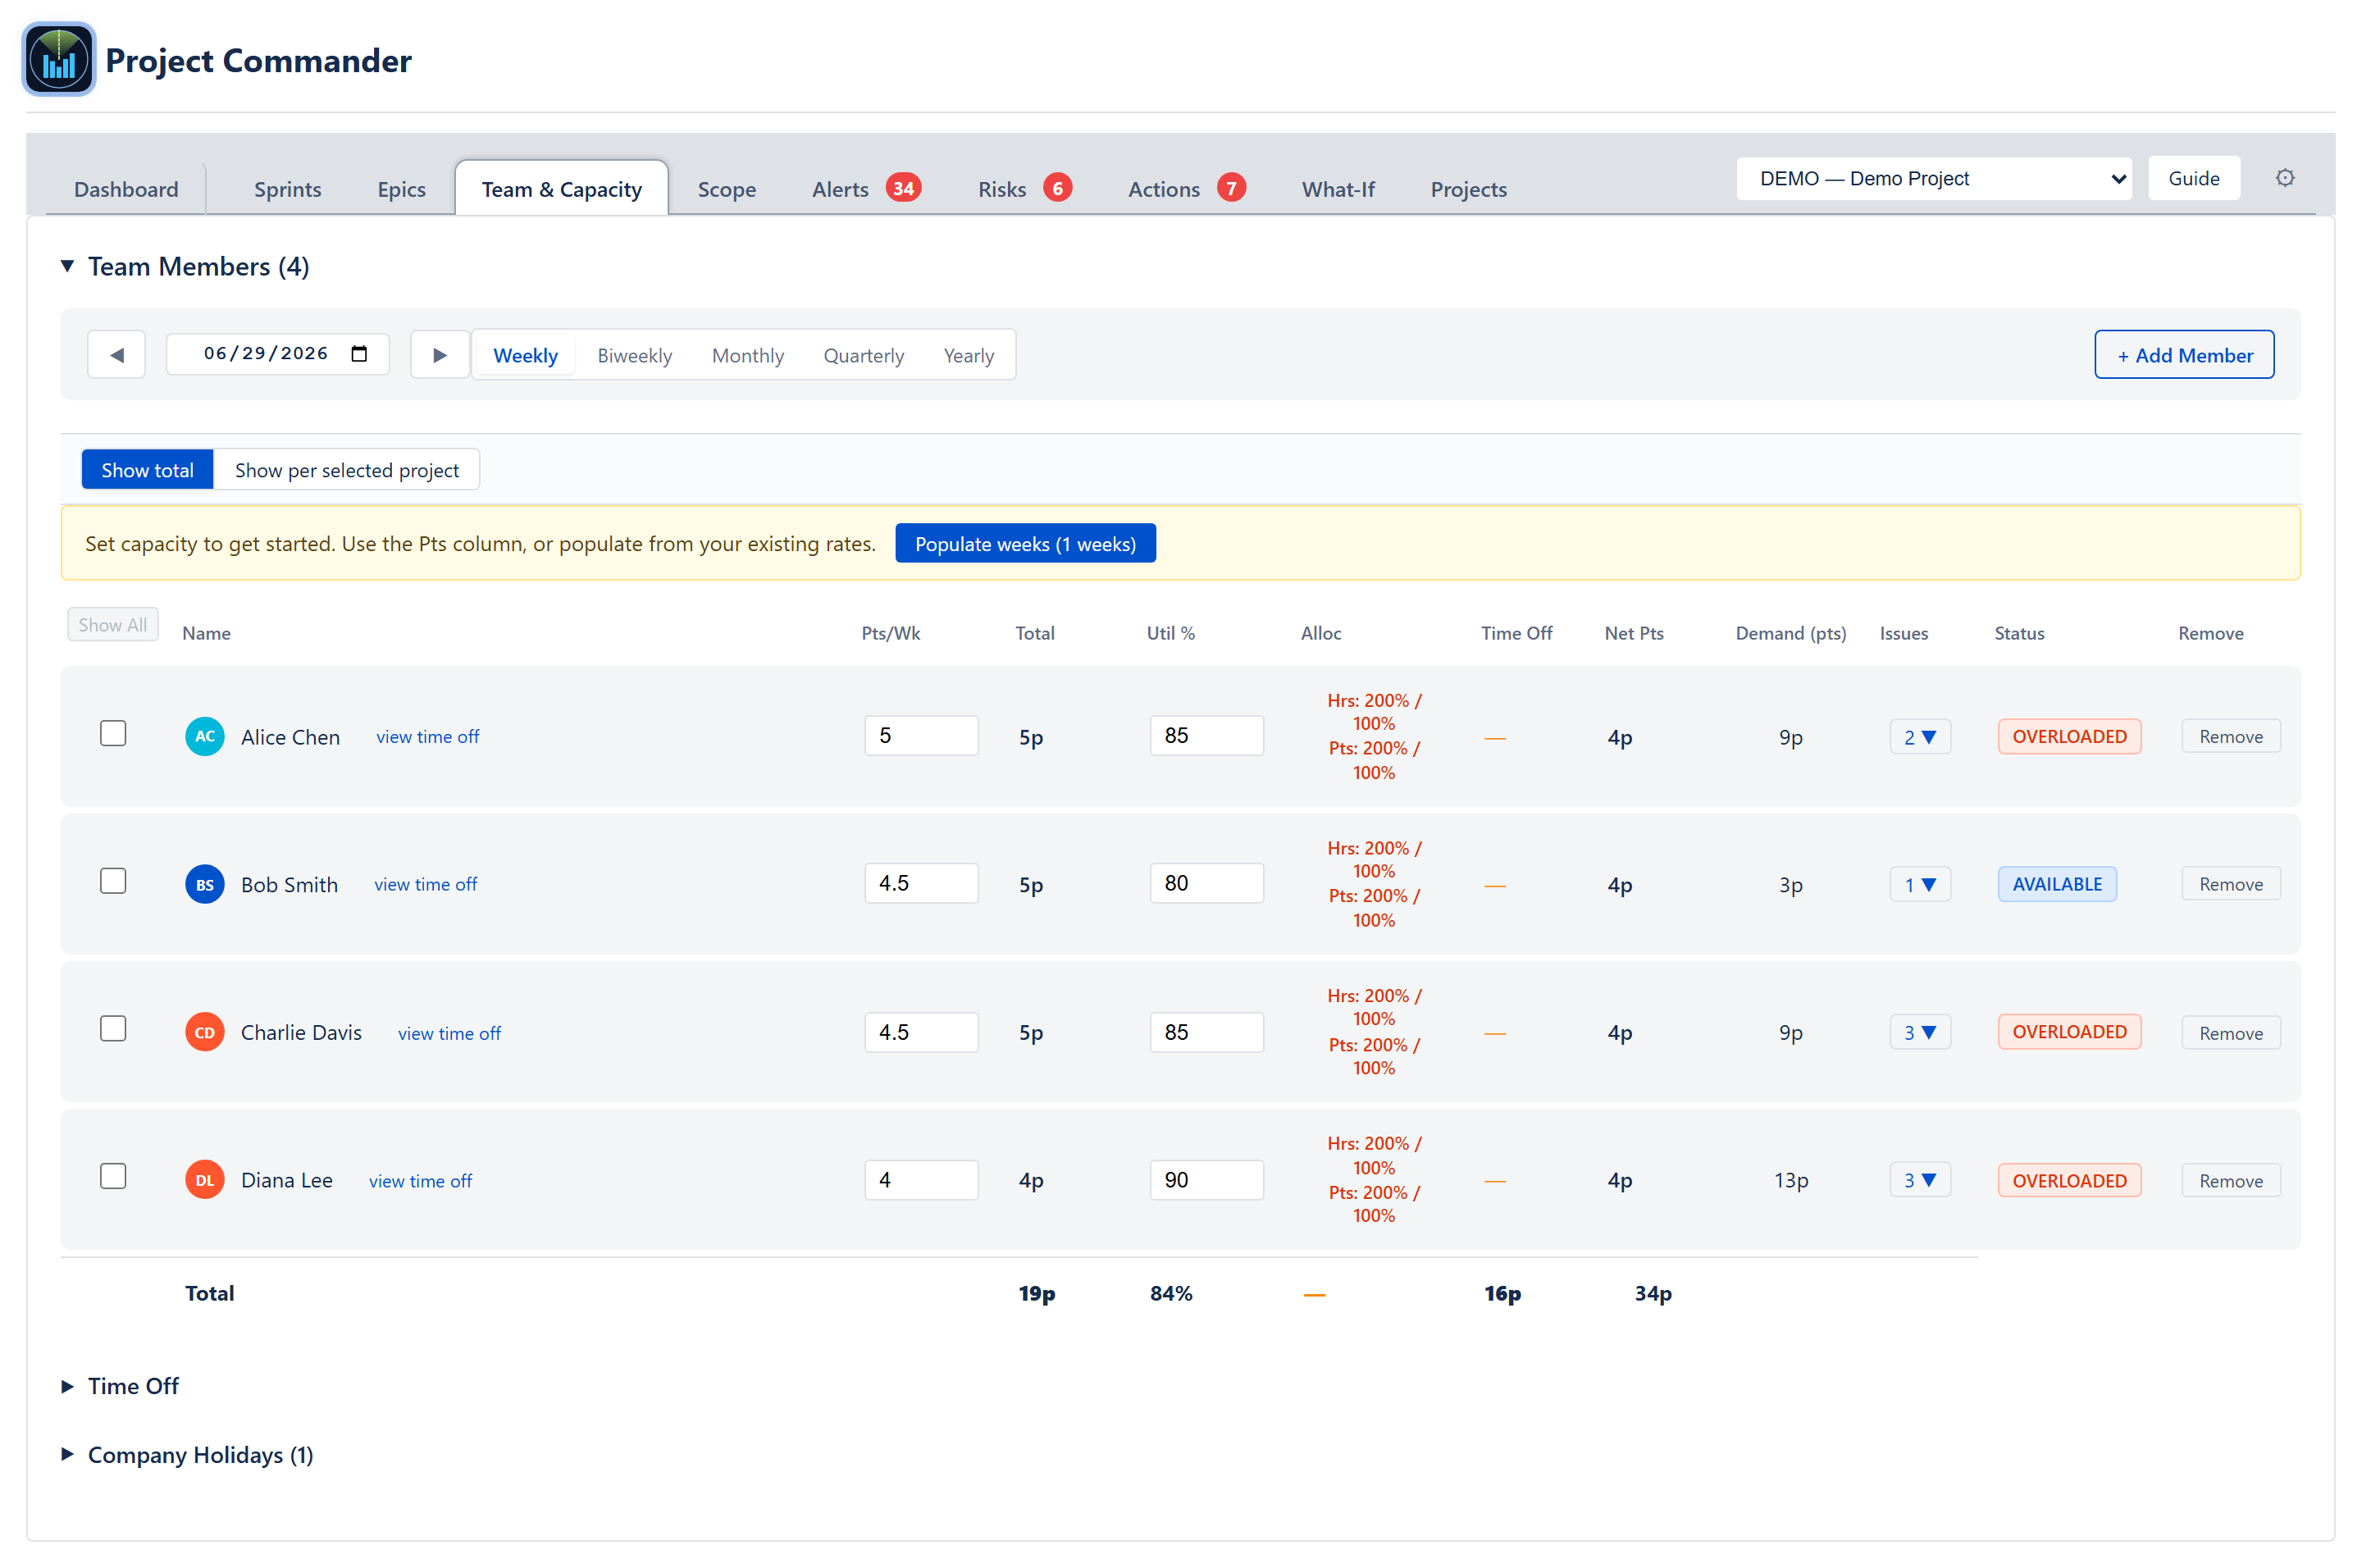
Task: View time off for Alice Chen
Action: 427,737
